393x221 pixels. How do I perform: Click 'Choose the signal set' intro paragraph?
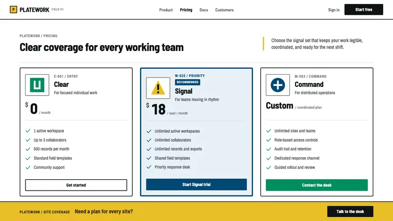pos(317,44)
